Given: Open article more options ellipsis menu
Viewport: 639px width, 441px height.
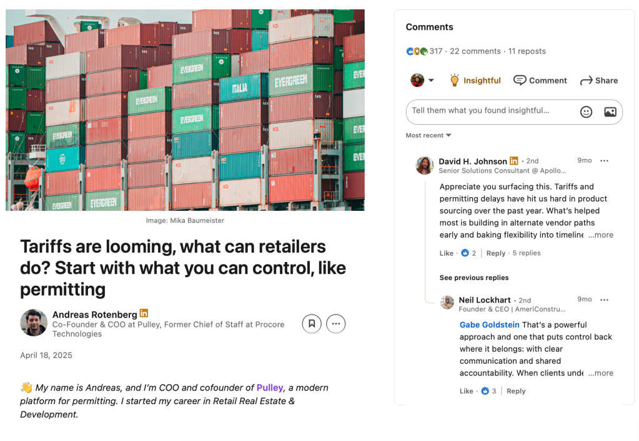Looking at the screenshot, I should (336, 323).
